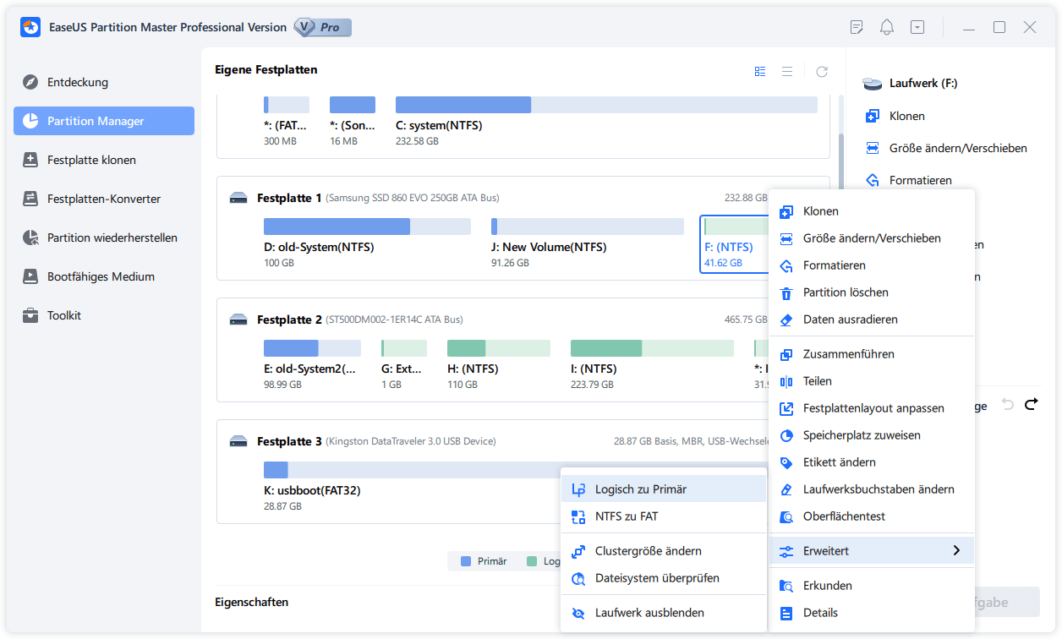
Task: Select the D: old-System(NTFS) partition bar
Action: [367, 227]
